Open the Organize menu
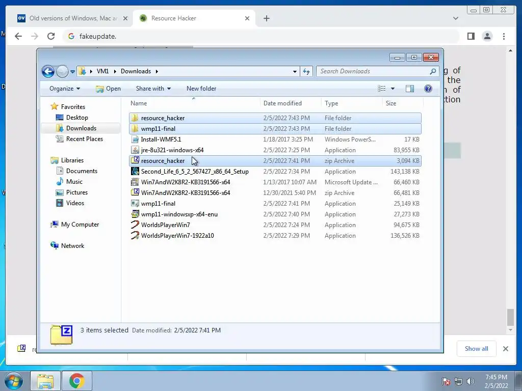Viewport: 522px width, 391px height. pyautogui.click(x=65, y=89)
